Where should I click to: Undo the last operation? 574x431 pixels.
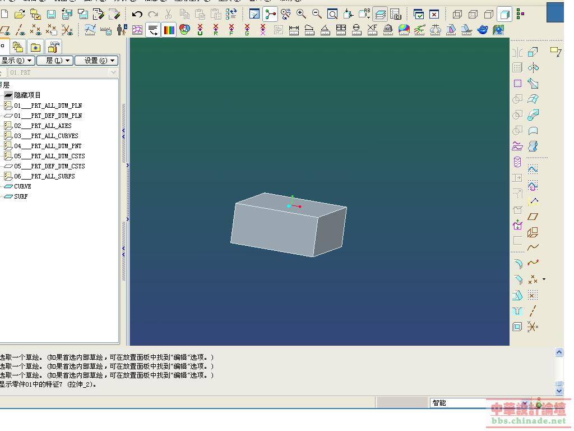point(137,14)
